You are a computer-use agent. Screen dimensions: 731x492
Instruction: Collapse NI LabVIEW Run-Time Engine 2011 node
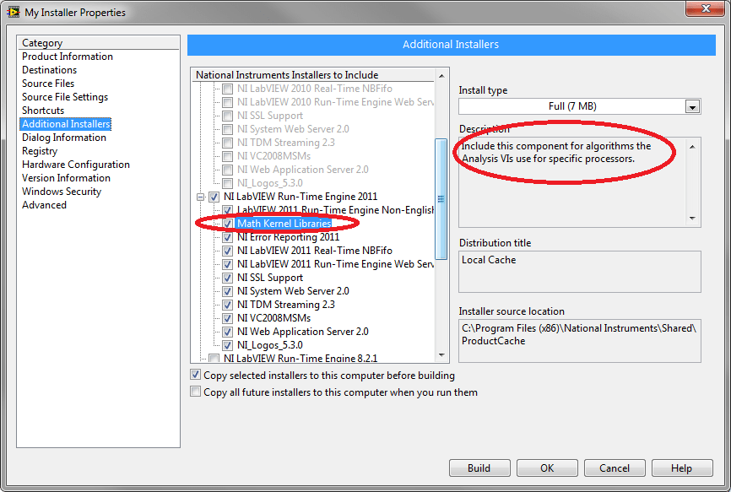200,197
